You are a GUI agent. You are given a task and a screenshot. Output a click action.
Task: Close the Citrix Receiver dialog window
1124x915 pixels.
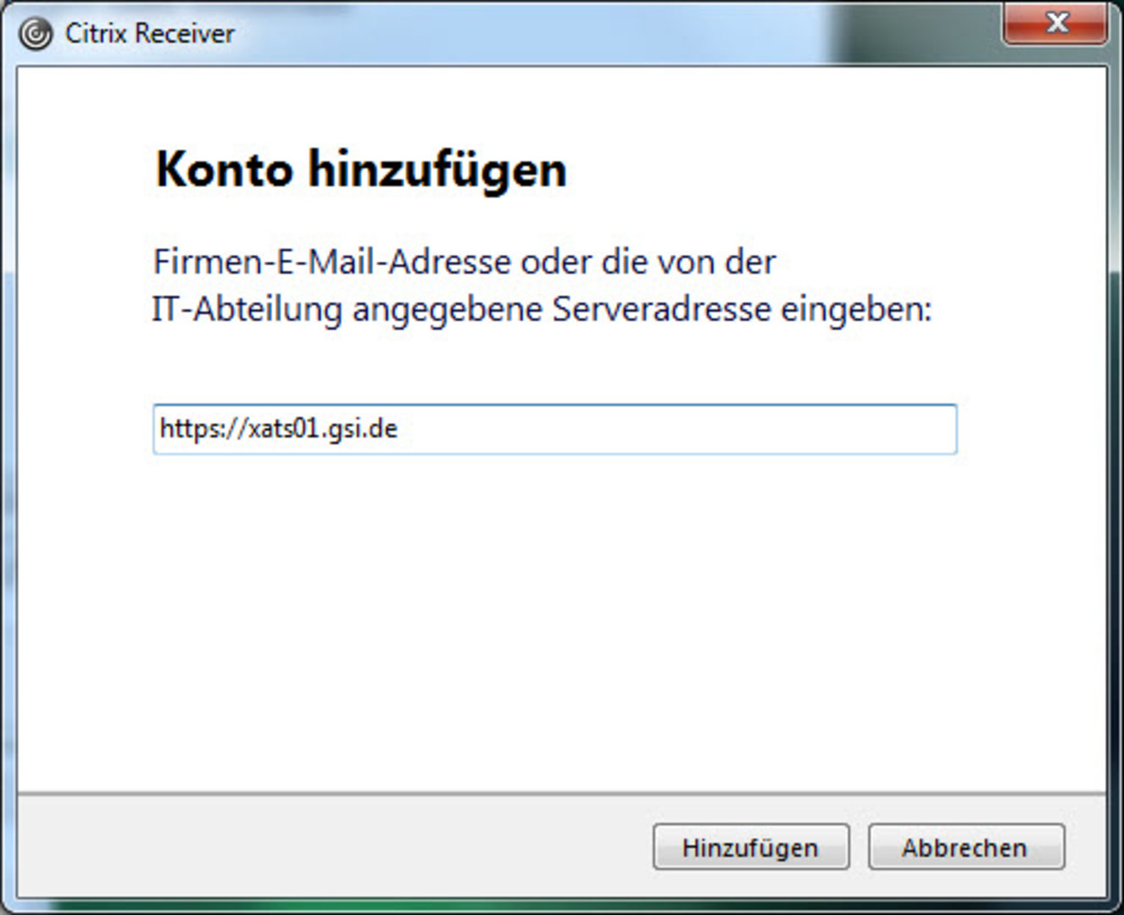click(x=1055, y=24)
